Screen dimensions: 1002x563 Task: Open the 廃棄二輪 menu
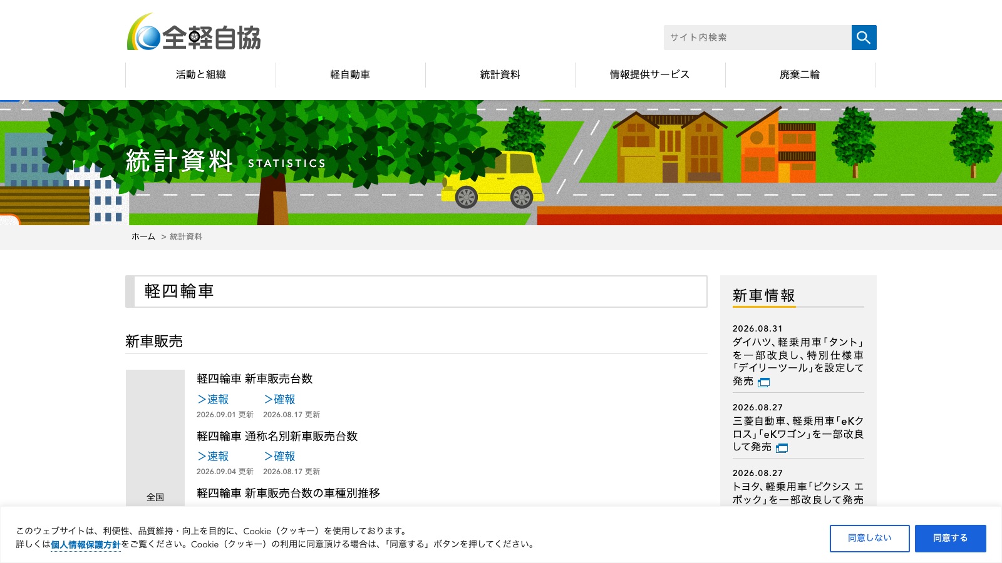point(800,74)
